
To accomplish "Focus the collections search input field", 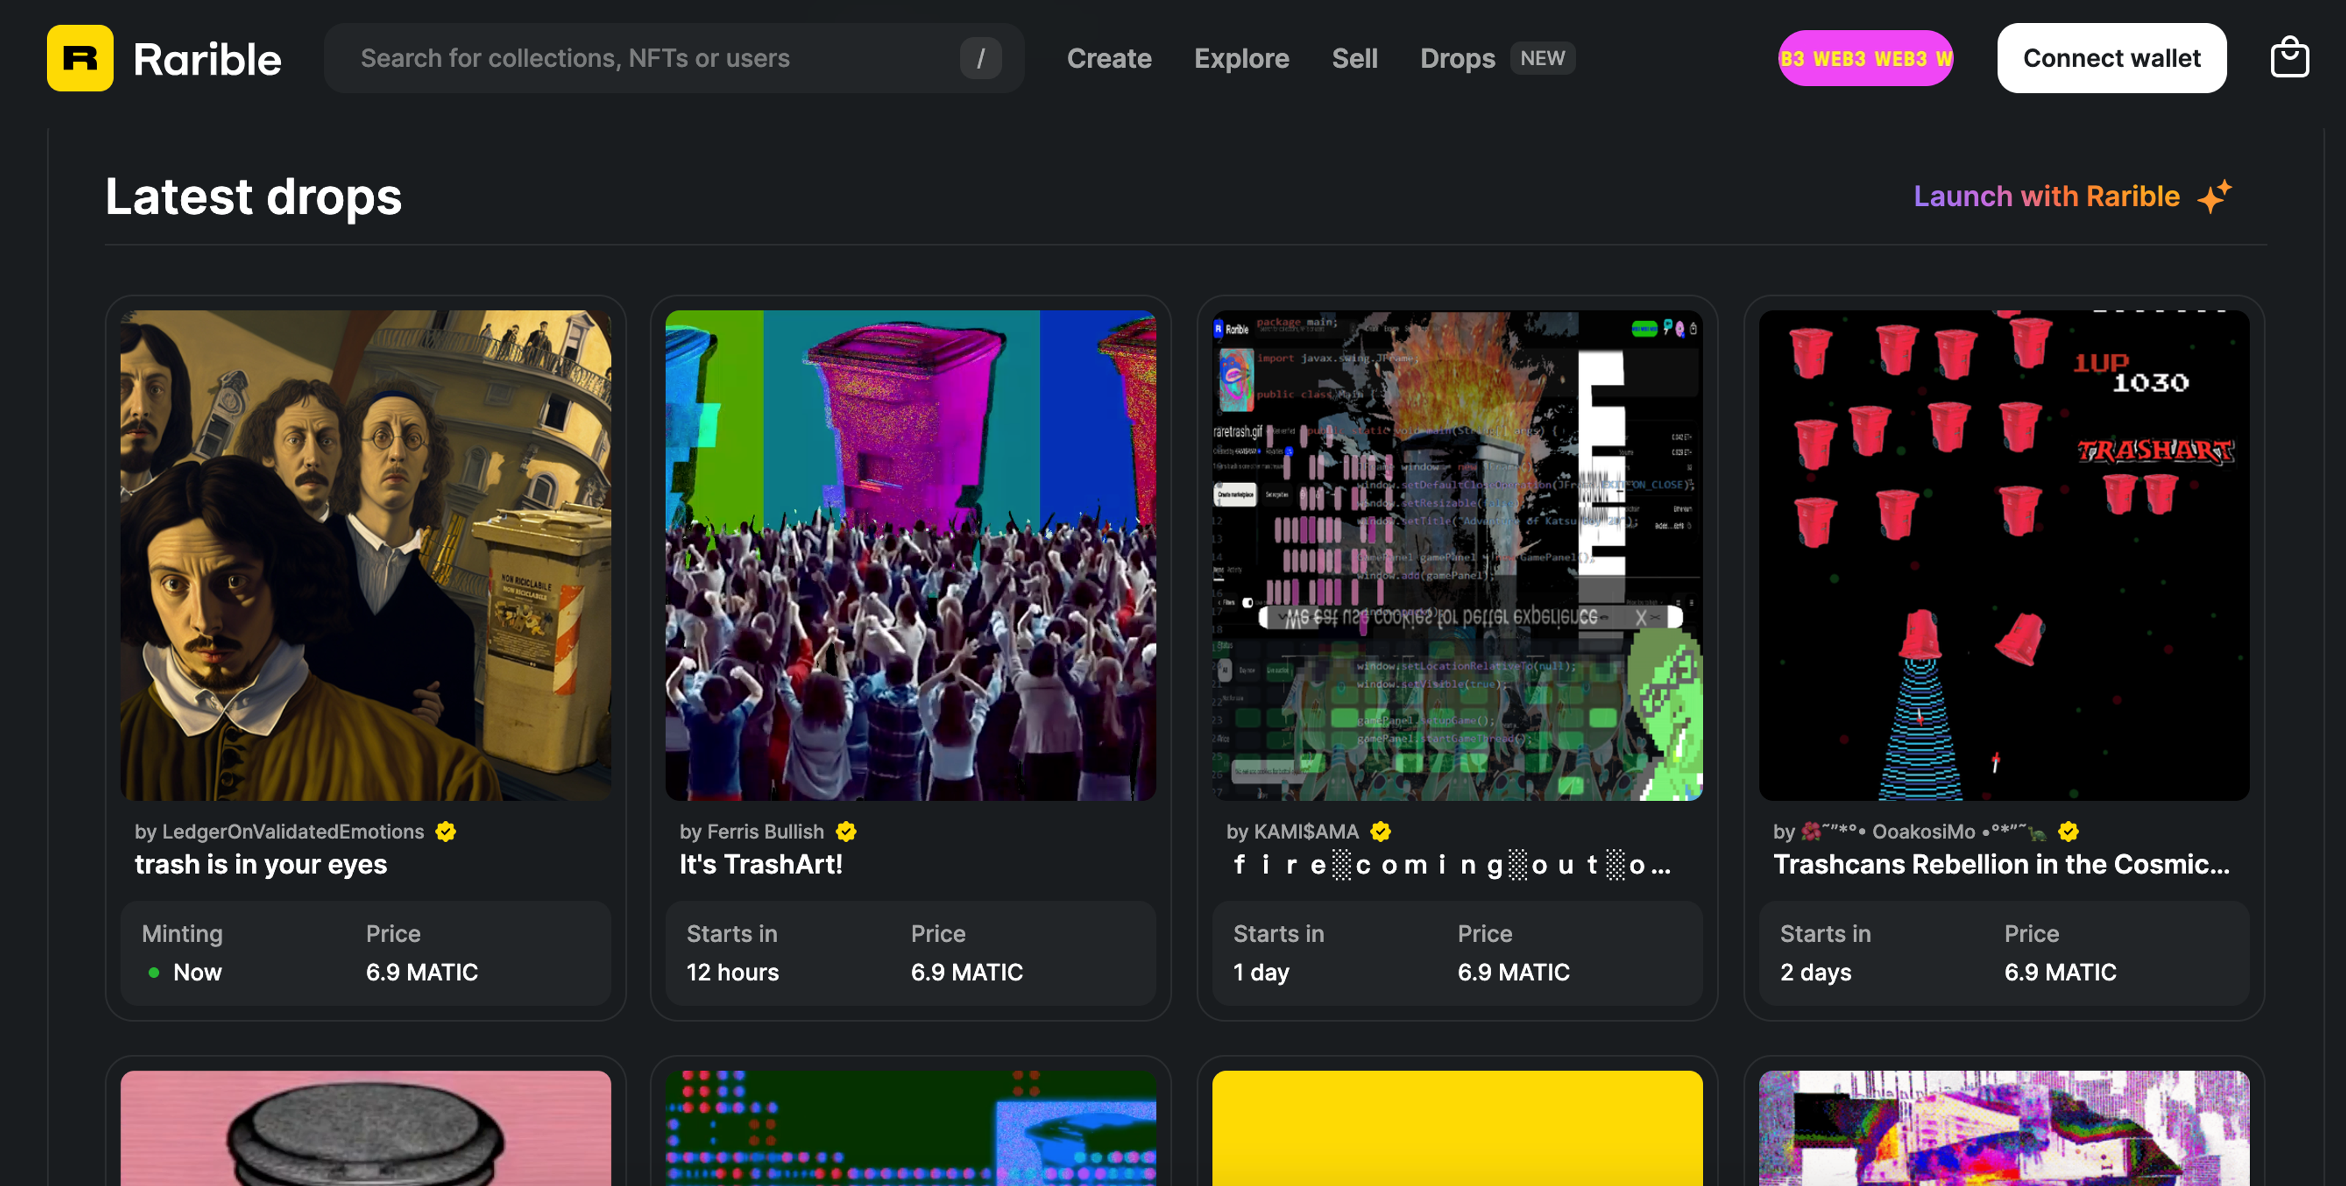I will (x=674, y=58).
